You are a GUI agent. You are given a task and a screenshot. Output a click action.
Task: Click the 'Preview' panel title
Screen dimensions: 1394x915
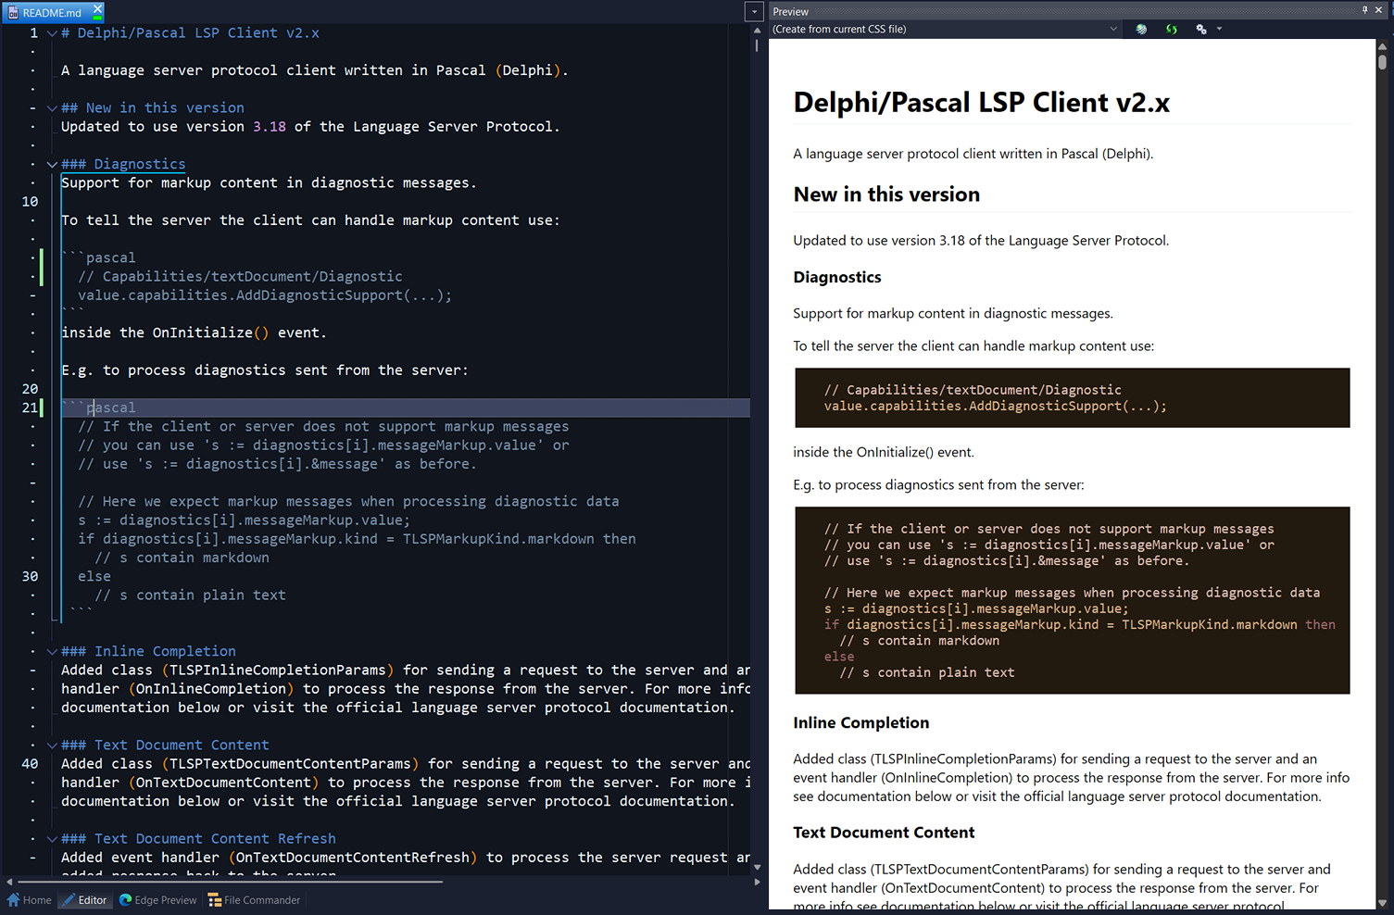coord(790,12)
